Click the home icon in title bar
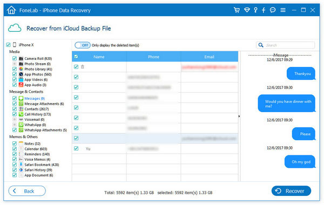 click(11, 10)
